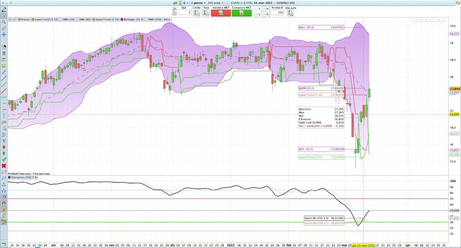Open the 200 unità dropdown
Image resolution: width=461 pixels, height=248 pixels.
click(x=216, y=2)
